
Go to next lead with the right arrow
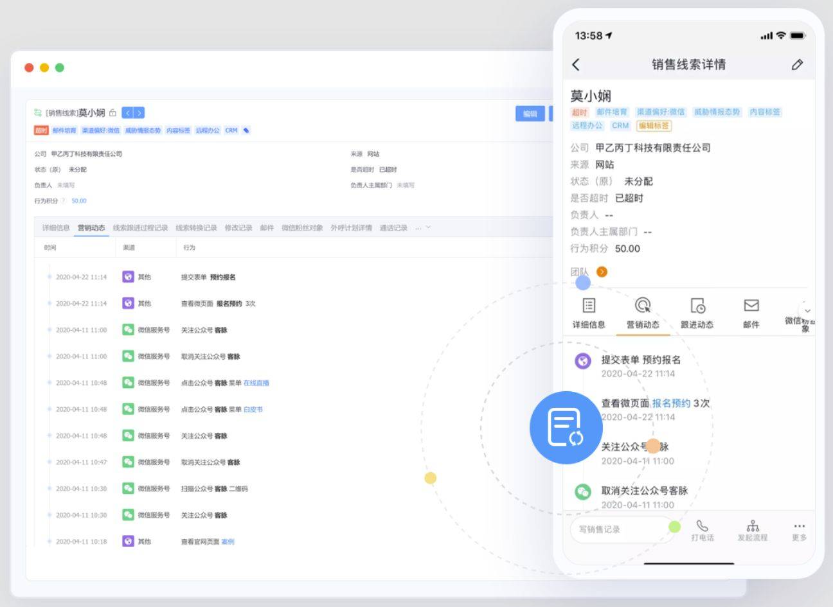(139, 113)
